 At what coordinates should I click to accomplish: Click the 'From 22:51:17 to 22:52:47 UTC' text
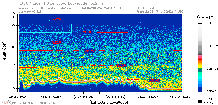[160, 12]
